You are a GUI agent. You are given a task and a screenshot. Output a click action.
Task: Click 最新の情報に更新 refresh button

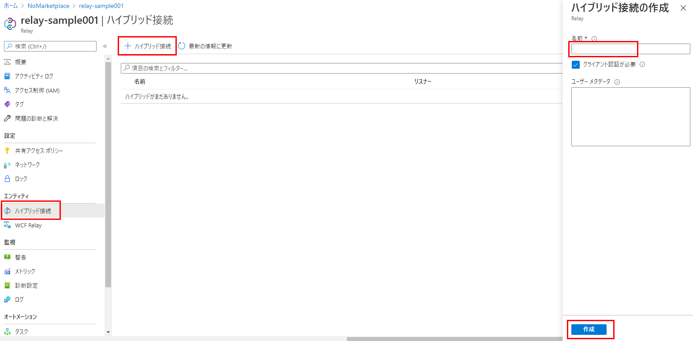coord(205,46)
